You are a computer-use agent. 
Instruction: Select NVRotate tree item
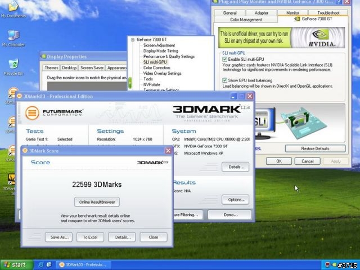[151, 84]
